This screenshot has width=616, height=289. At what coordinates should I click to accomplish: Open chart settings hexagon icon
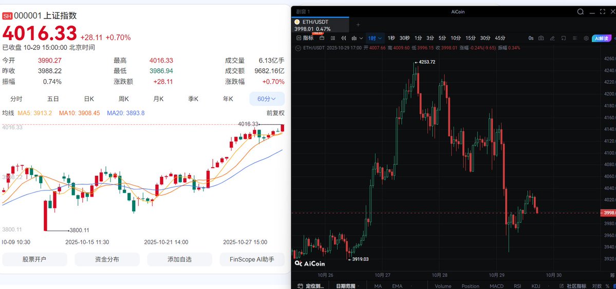[587, 38]
